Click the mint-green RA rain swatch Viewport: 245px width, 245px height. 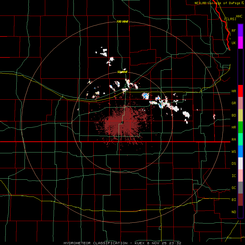tap(240, 139)
